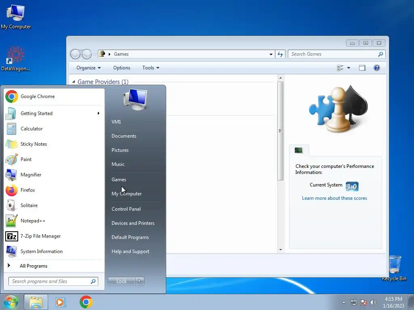Click the change view icon button
The image size is (414, 310).
[x=340, y=68]
